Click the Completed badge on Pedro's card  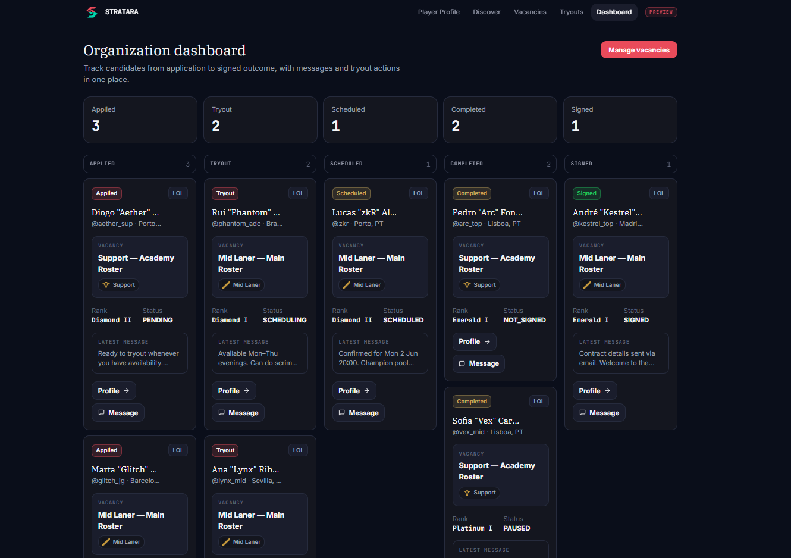click(472, 193)
